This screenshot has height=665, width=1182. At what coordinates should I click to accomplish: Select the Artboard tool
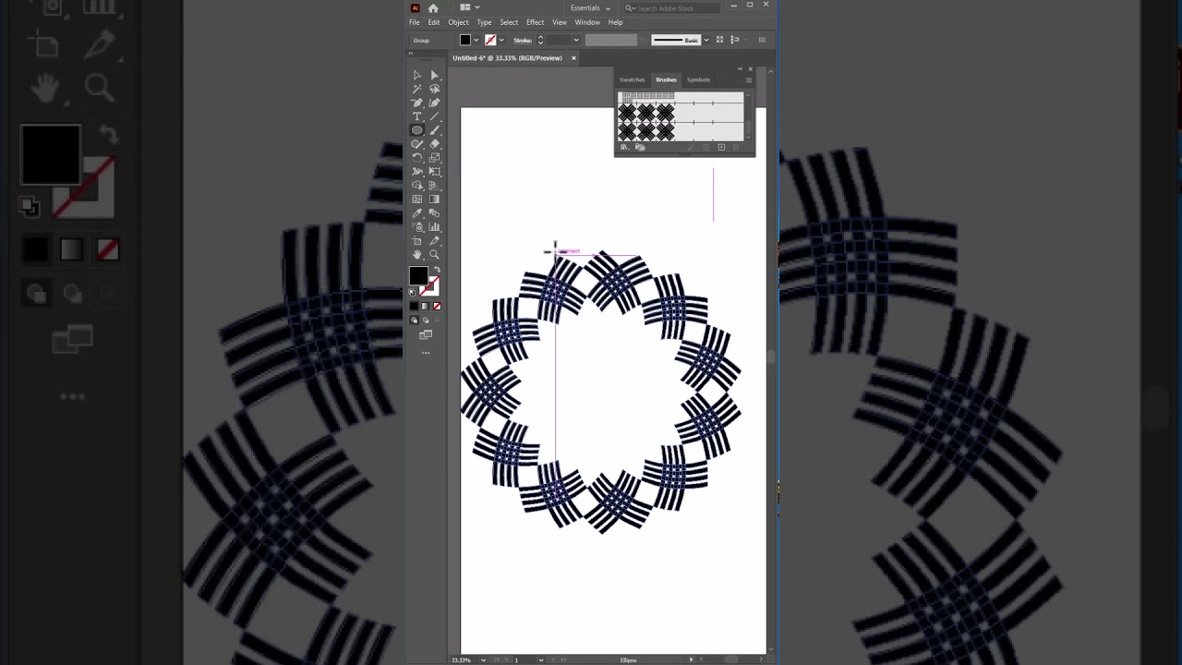pyautogui.click(x=417, y=241)
